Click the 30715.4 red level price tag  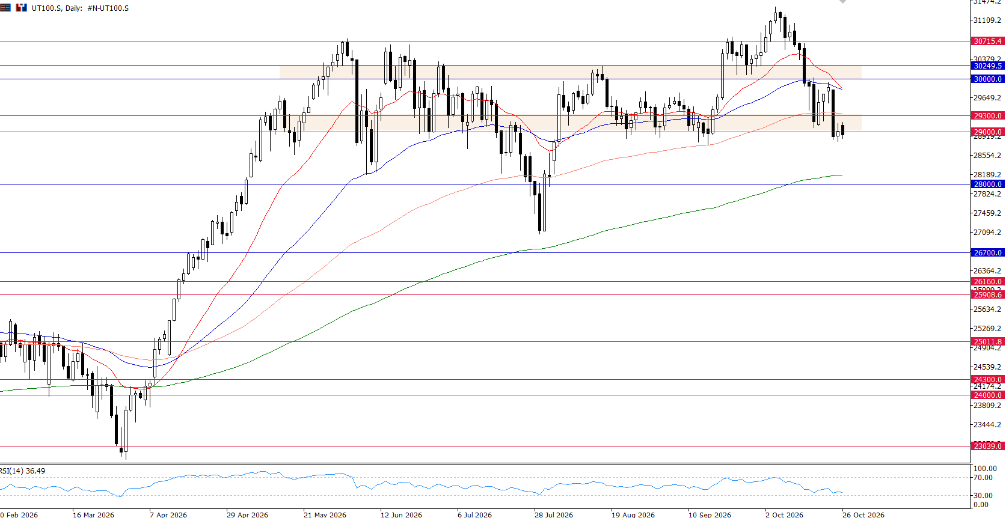tap(987, 41)
